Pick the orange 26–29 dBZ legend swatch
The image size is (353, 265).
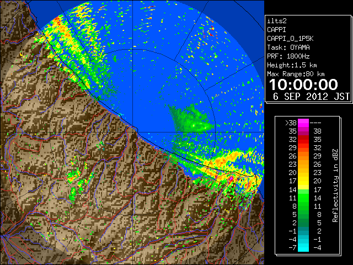(x=303, y=156)
